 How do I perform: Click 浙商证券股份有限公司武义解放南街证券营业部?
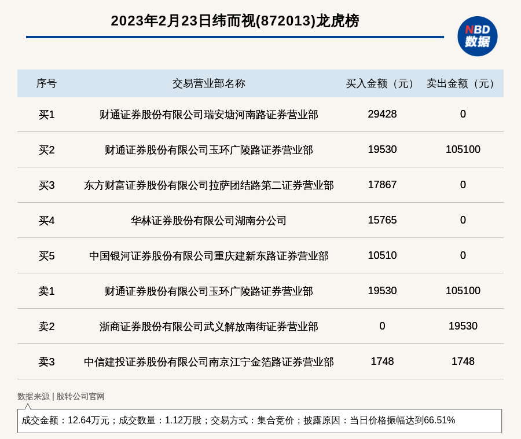208,326
